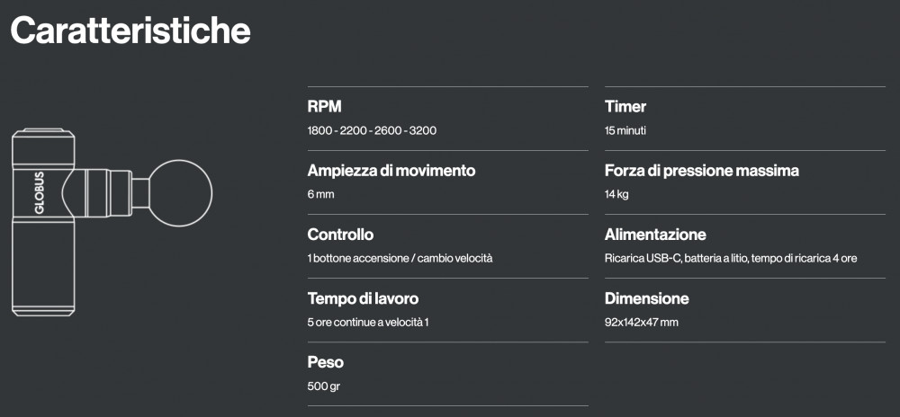Viewport: 900px width, 417px height.
Task: Click the round massage head of the device
Action: click(x=181, y=193)
